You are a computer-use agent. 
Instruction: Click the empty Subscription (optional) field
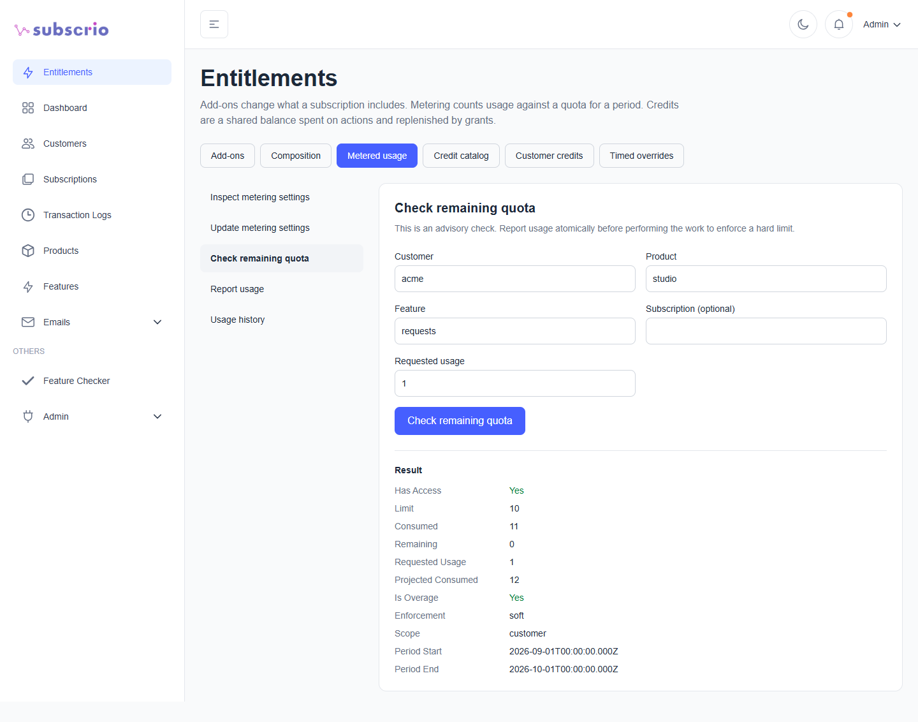click(766, 331)
